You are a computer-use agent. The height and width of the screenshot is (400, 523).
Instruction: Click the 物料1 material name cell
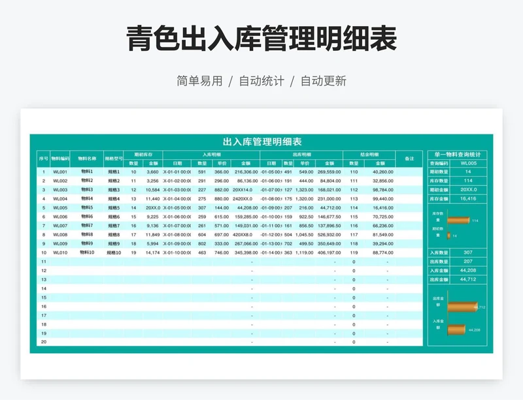tap(87, 172)
